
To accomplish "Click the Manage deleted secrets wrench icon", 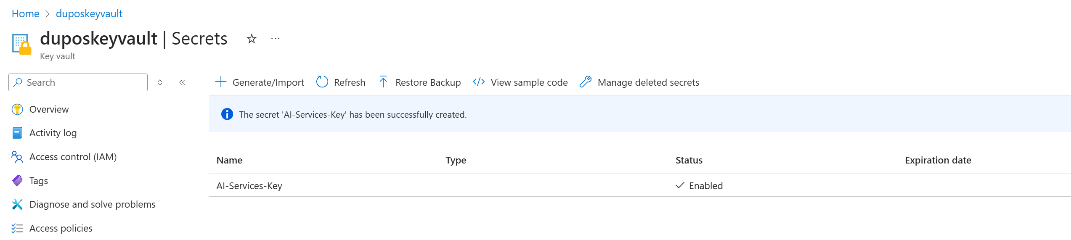I will [586, 82].
